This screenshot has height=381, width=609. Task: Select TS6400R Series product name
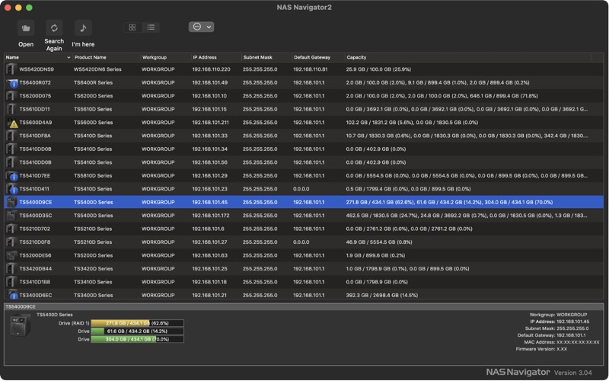point(93,83)
